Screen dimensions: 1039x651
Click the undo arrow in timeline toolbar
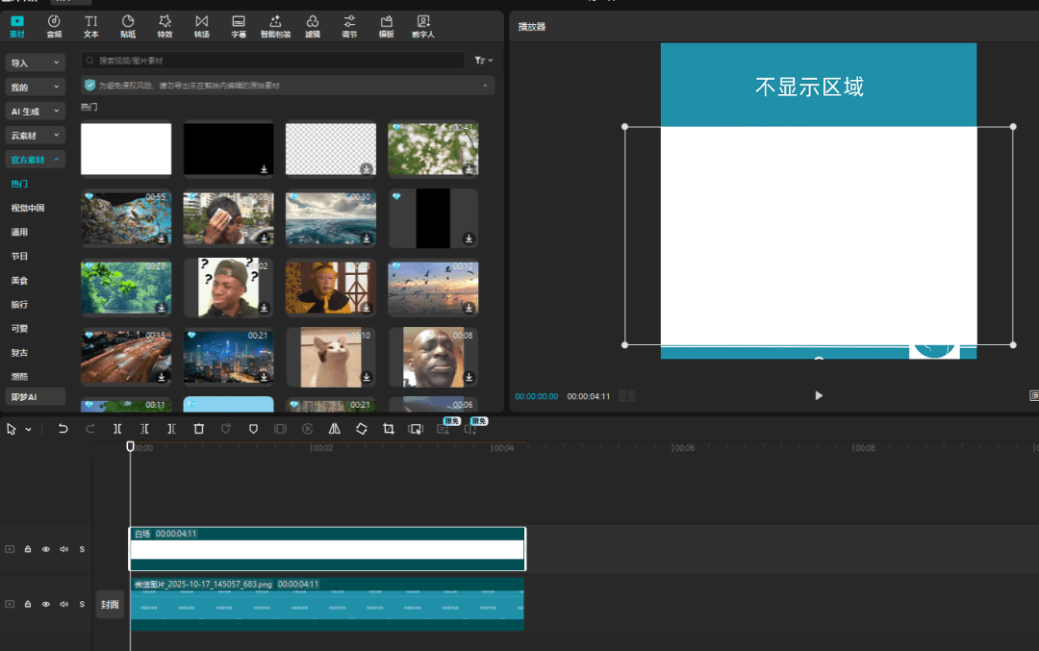[x=63, y=429]
